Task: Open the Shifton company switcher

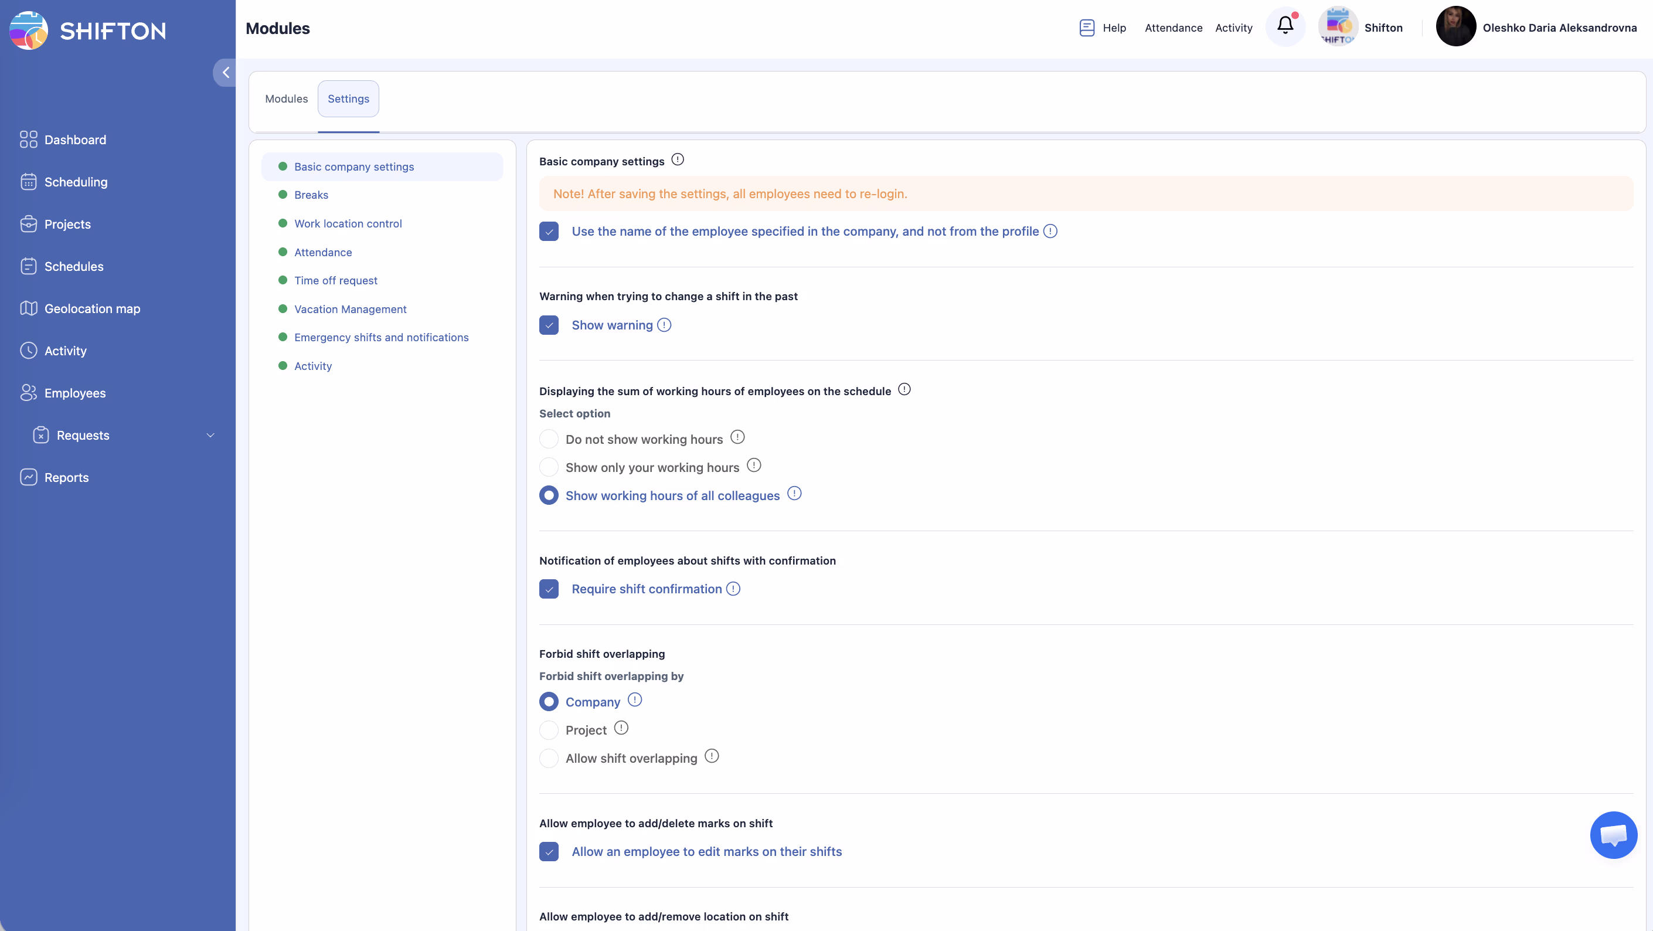Action: 1361,28
